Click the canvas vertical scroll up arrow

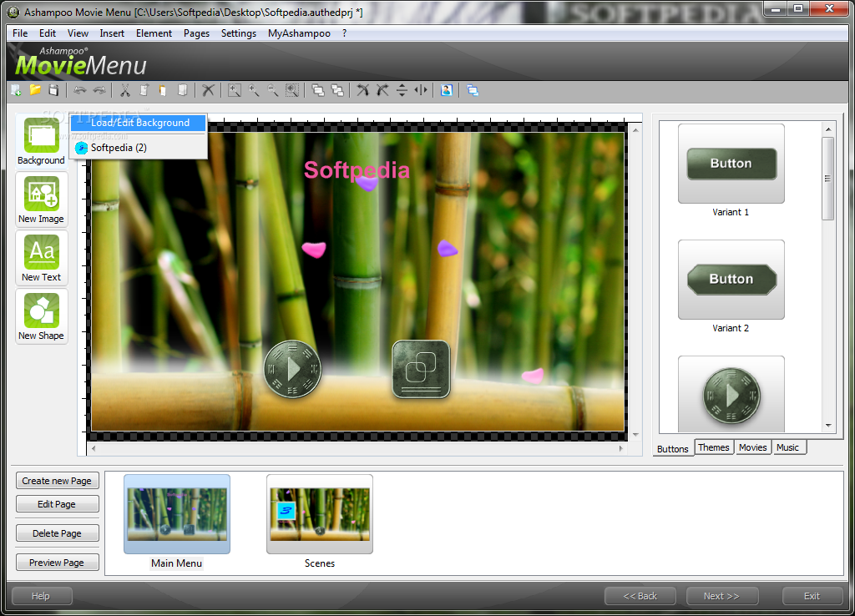click(x=635, y=130)
